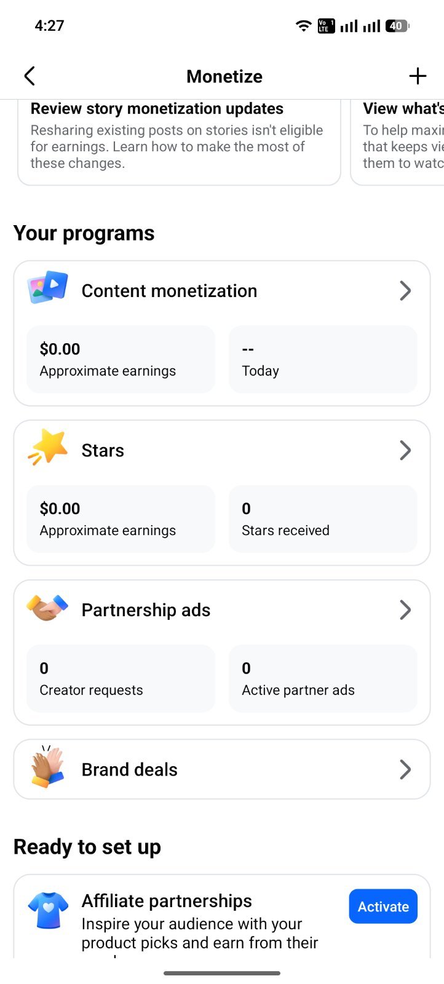Select the Creator requests tile
This screenshot has height=984, width=444.
pos(121,678)
